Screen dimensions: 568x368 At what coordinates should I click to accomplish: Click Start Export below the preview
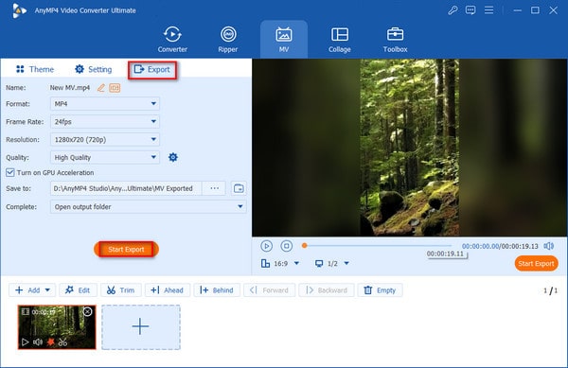point(536,263)
